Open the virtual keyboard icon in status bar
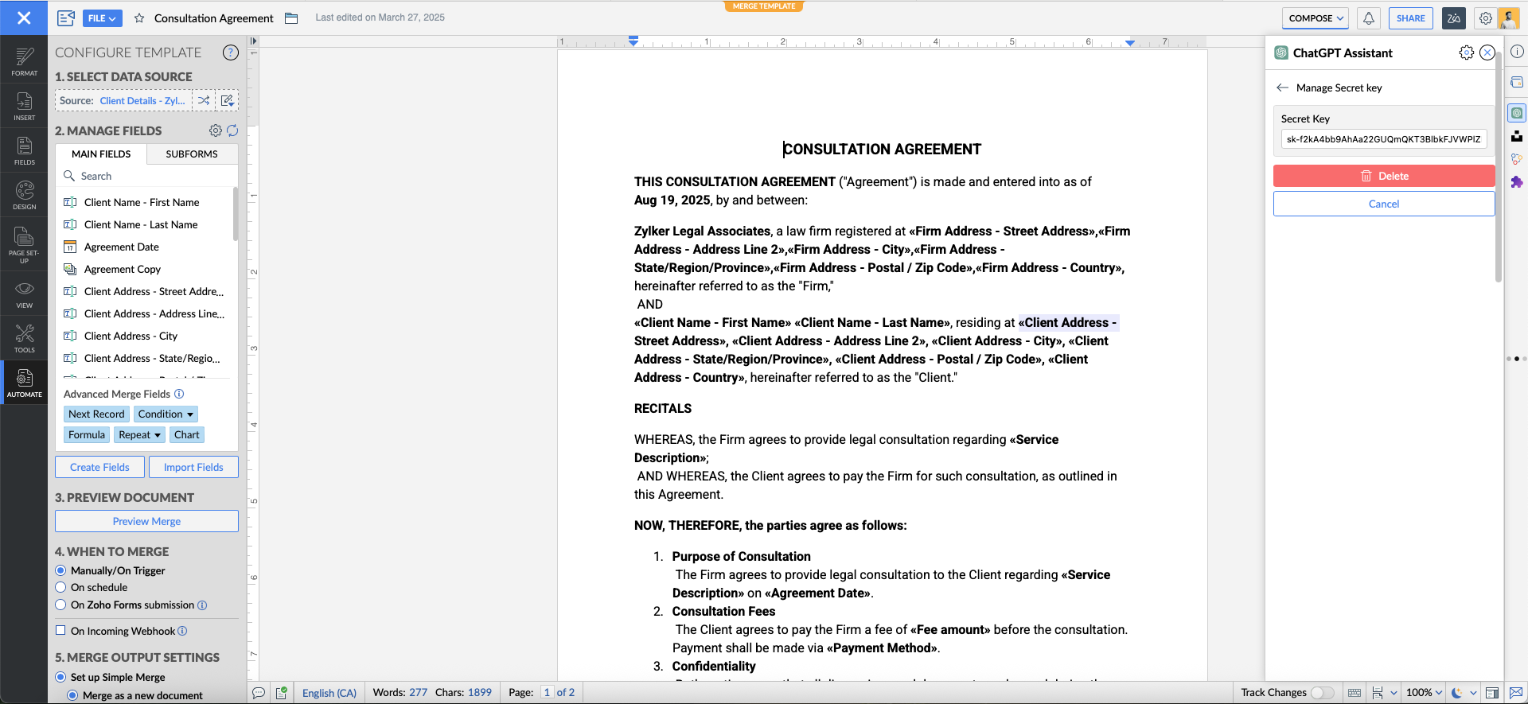This screenshot has width=1528, height=704. (1354, 693)
